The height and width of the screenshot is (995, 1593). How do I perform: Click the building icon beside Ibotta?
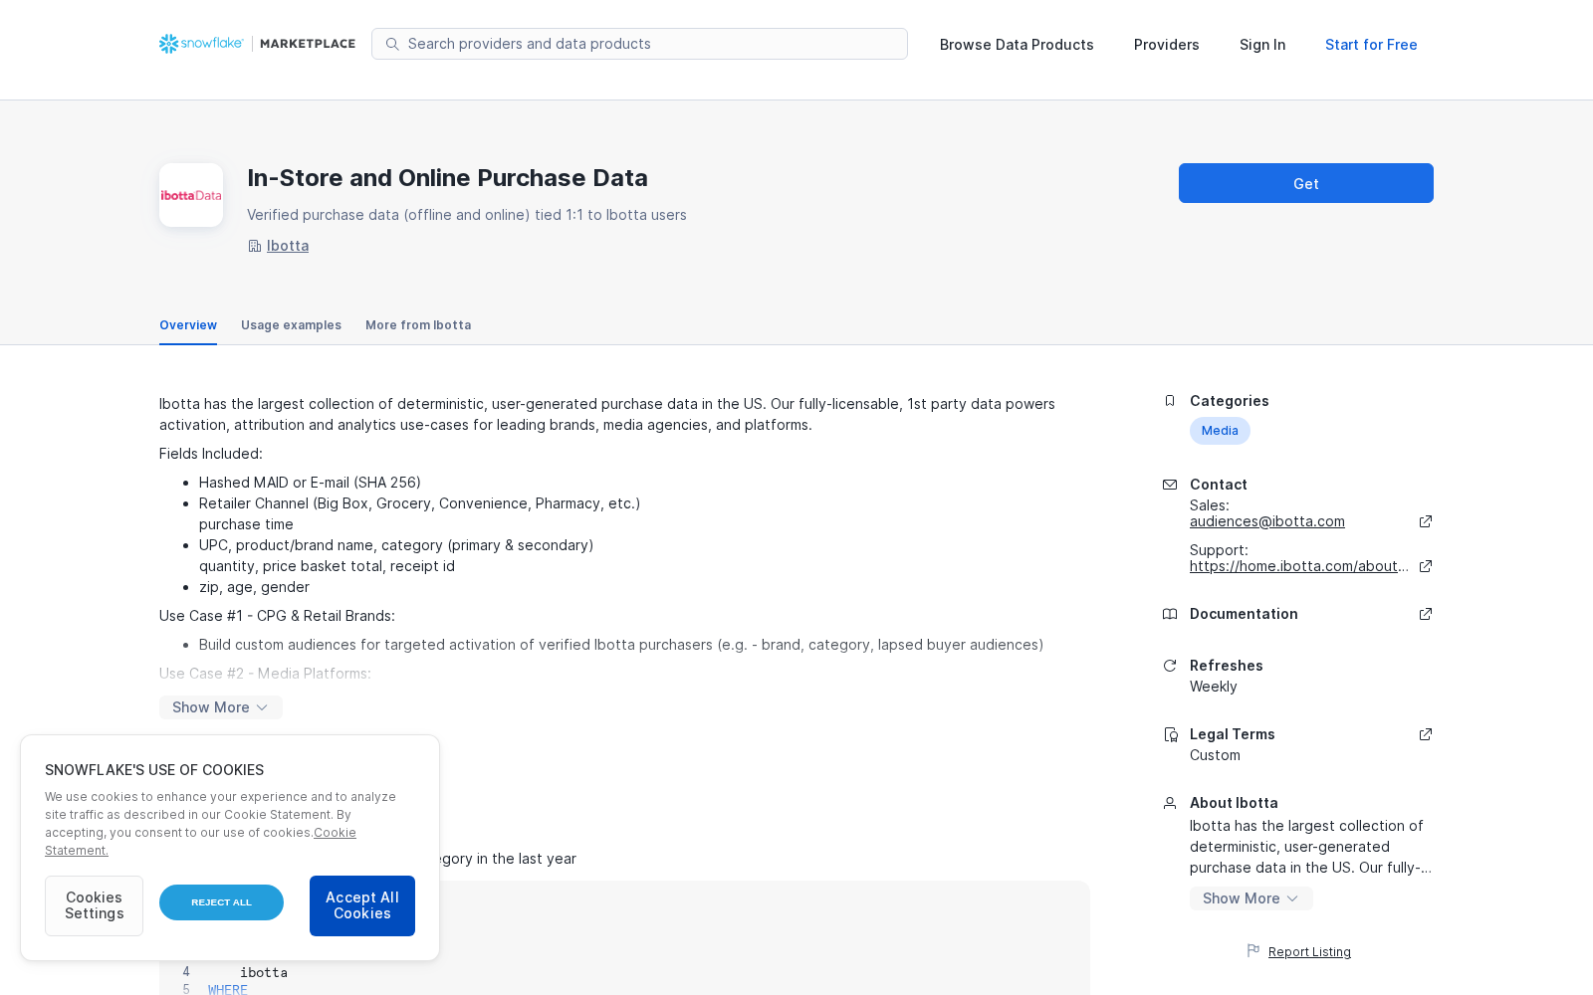coord(254,246)
